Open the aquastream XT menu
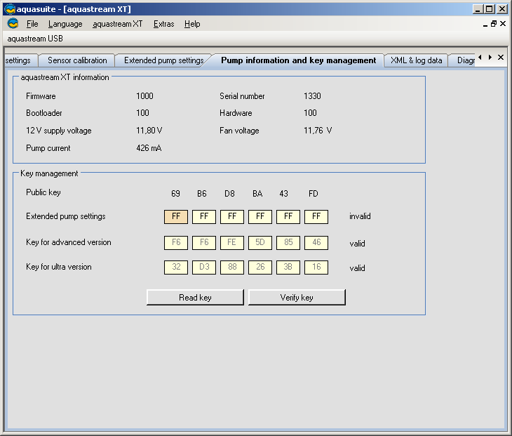This screenshot has height=436, width=512. [118, 24]
